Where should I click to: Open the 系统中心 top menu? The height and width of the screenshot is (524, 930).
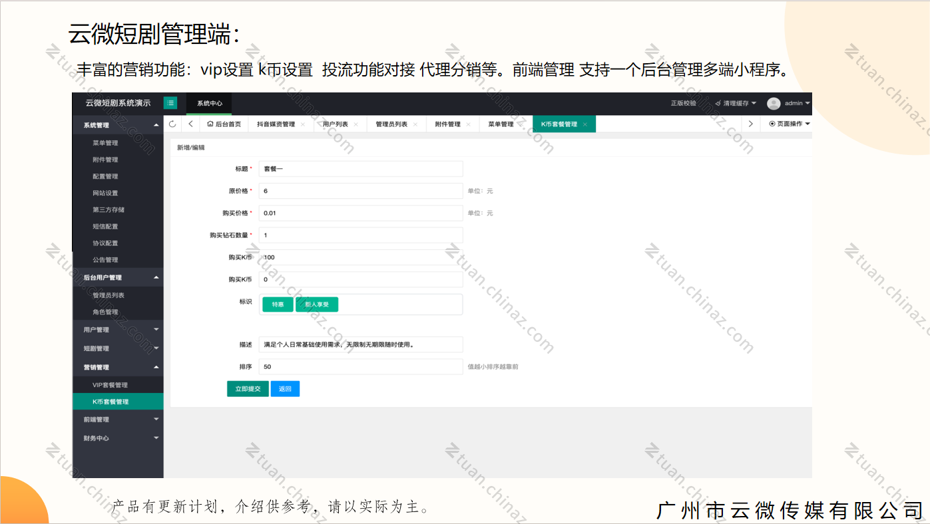point(209,103)
